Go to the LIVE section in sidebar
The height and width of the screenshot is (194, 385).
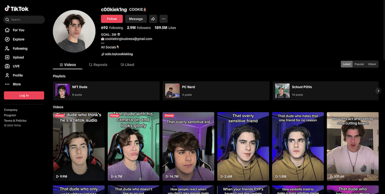(x=16, y=66)
